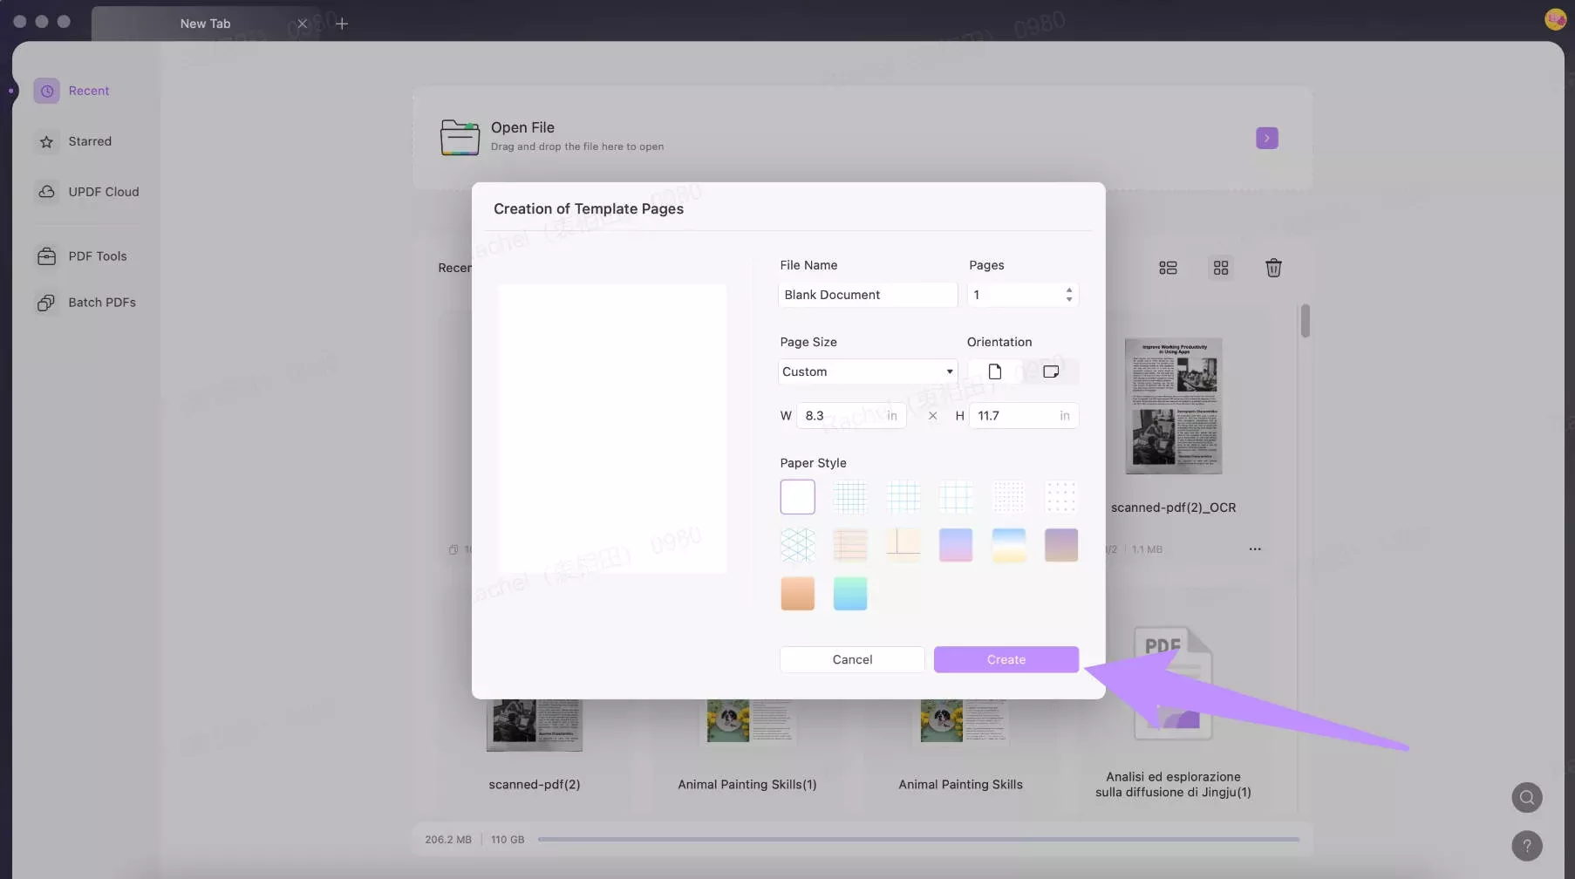Choose the ruled lined paper style
Screen dimensions: 1575x879
click(850, 545)
